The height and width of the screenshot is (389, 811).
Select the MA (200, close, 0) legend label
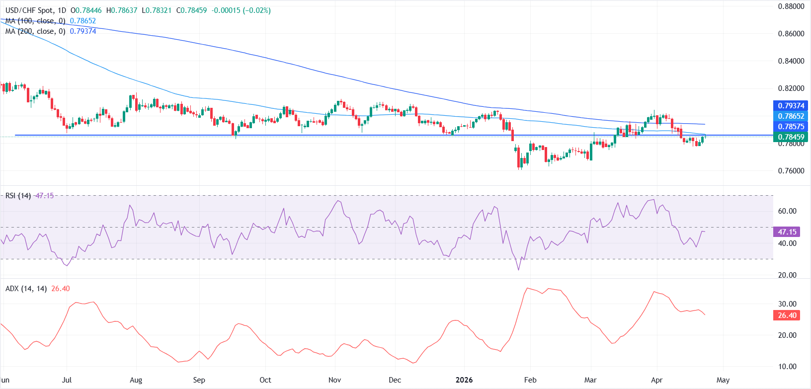click(x=35, y=31)
